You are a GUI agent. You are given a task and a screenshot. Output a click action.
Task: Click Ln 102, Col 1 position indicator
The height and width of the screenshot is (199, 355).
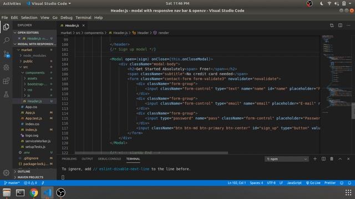237,183
